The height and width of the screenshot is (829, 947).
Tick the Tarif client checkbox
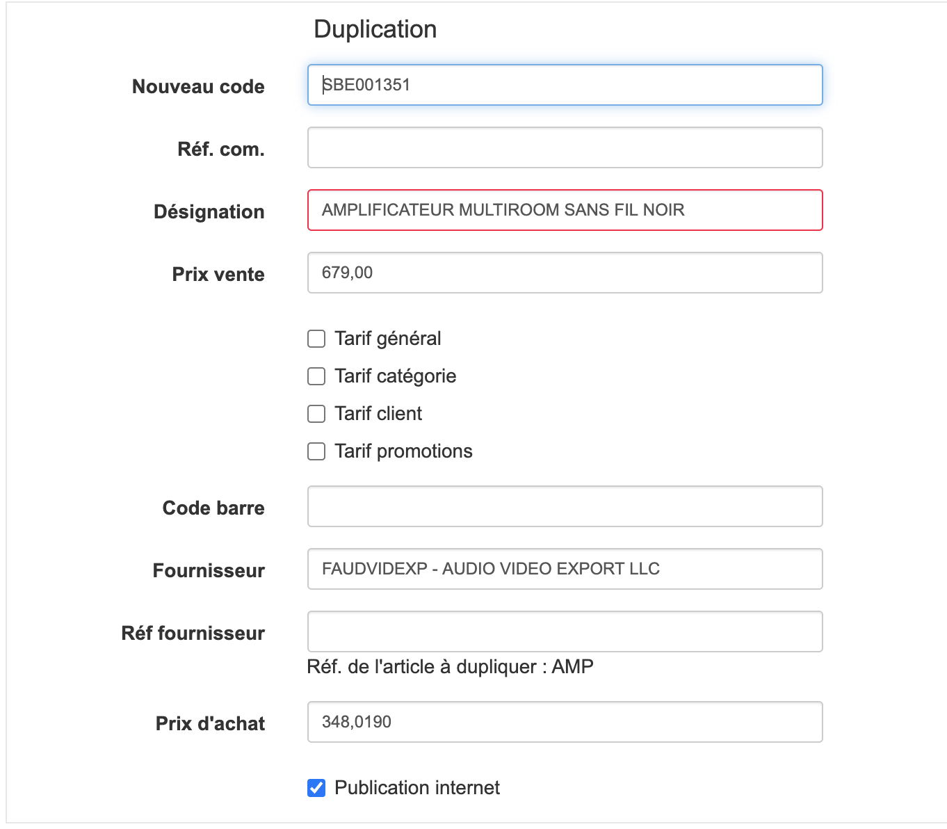(316, 414)
